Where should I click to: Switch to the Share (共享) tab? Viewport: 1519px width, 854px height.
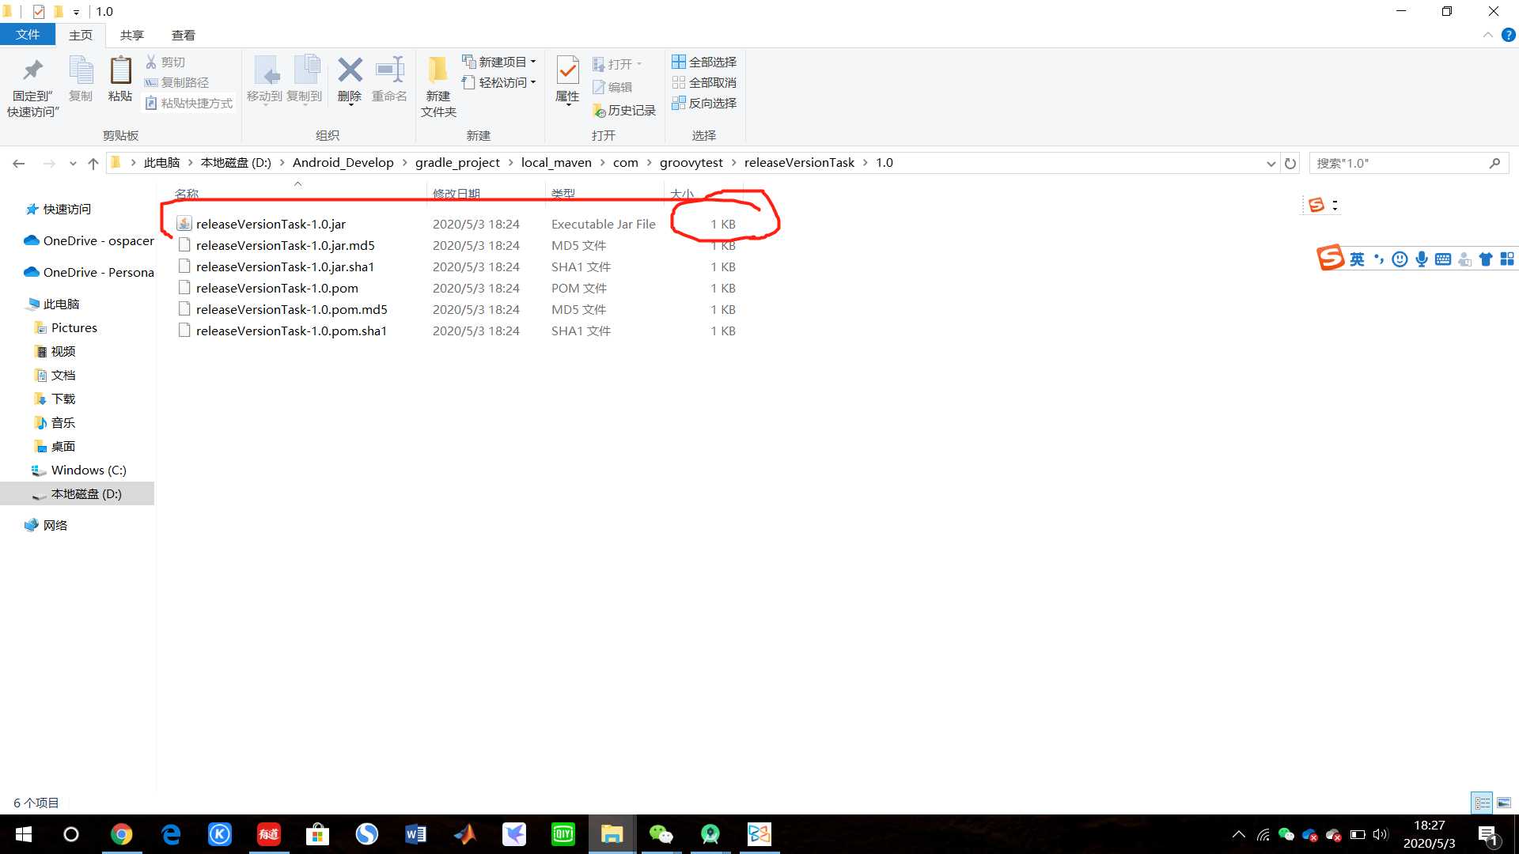click(x=132, y=35)
